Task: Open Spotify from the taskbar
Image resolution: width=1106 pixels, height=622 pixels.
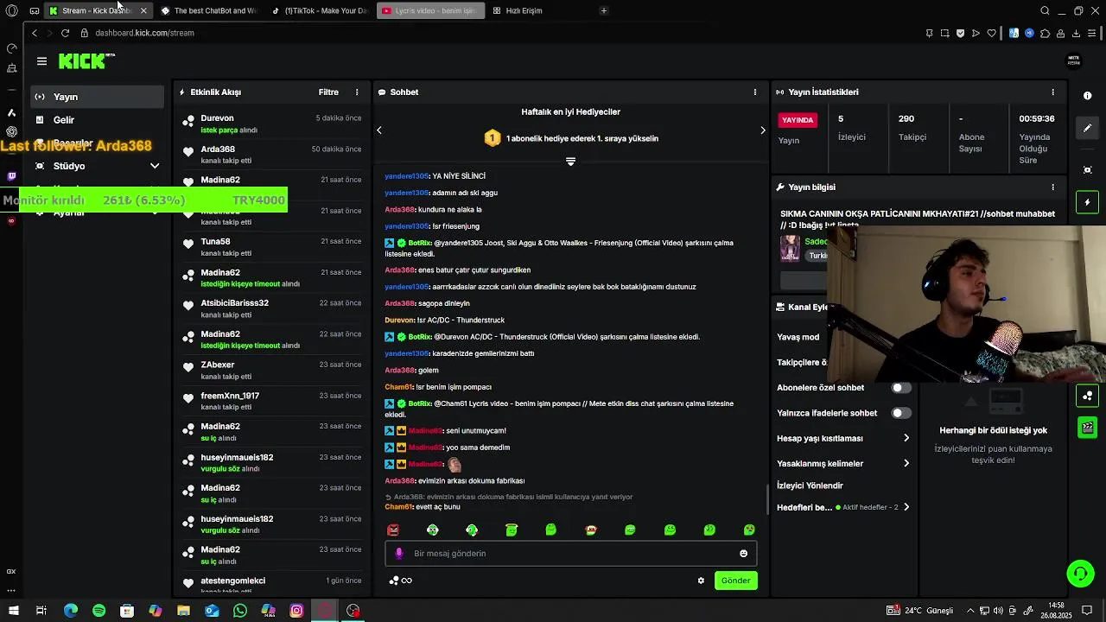Action: point(99,611)
